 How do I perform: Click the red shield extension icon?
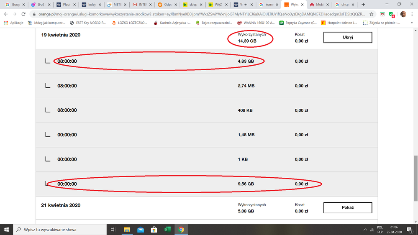[382, 14]
